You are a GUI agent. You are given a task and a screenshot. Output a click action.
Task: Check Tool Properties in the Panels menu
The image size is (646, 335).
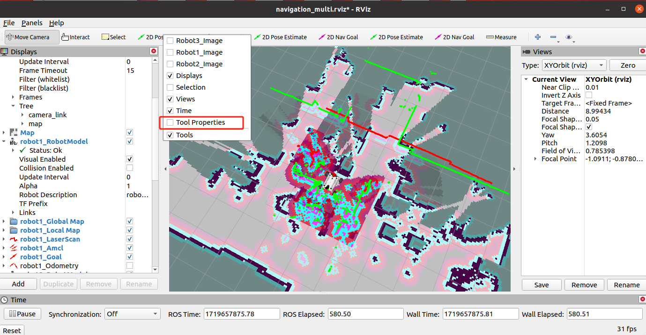[x=170, y=122]
